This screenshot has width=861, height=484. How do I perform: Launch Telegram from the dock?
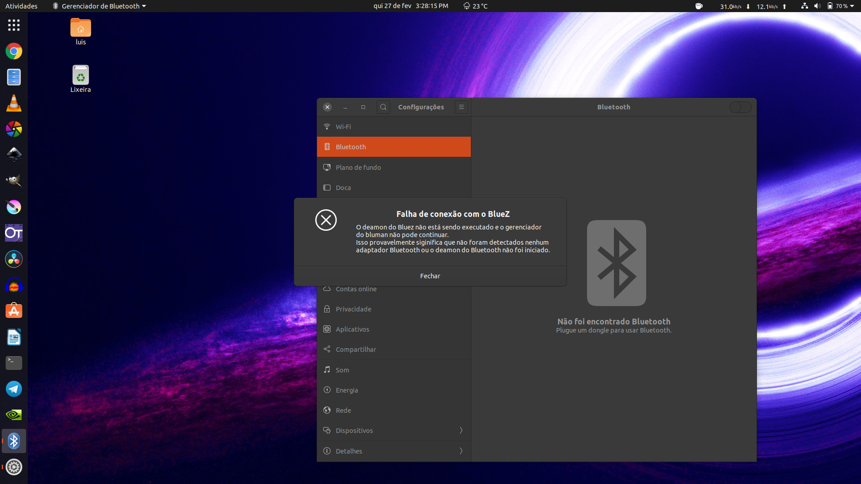click(14, 389)
